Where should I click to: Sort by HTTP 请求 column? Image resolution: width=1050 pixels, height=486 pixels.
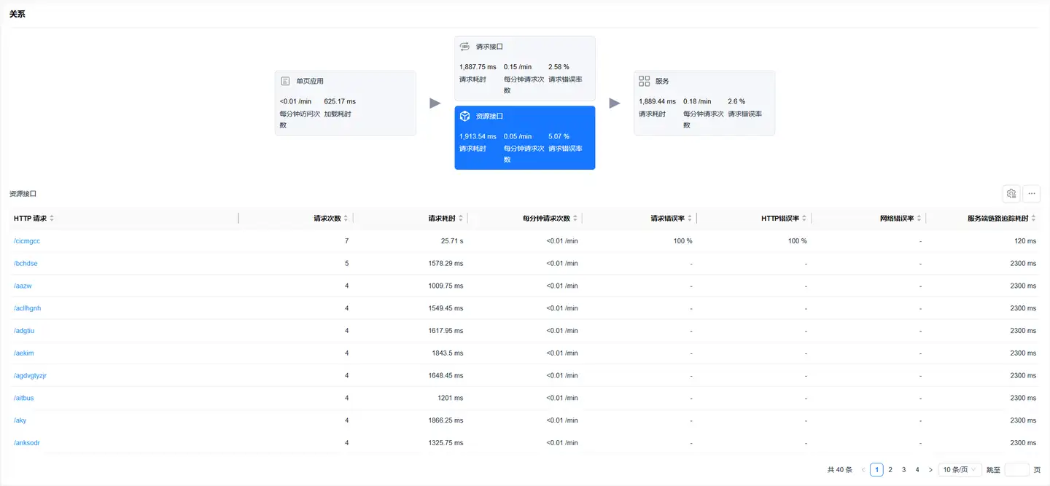pyautogui.click(x=52, y=219)
